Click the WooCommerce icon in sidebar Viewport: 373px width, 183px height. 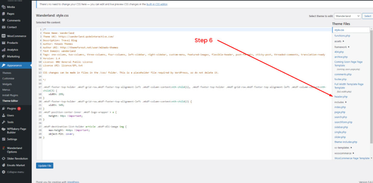coord(4,36)
